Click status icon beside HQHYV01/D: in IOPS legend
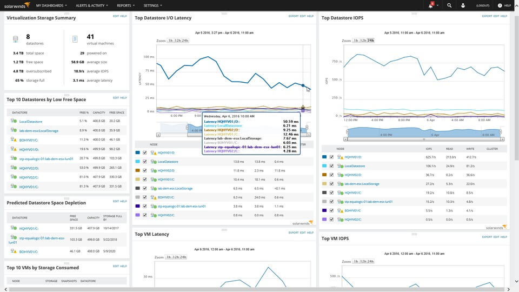The height and width of the screenshot is (292, 519). [340, 157]
